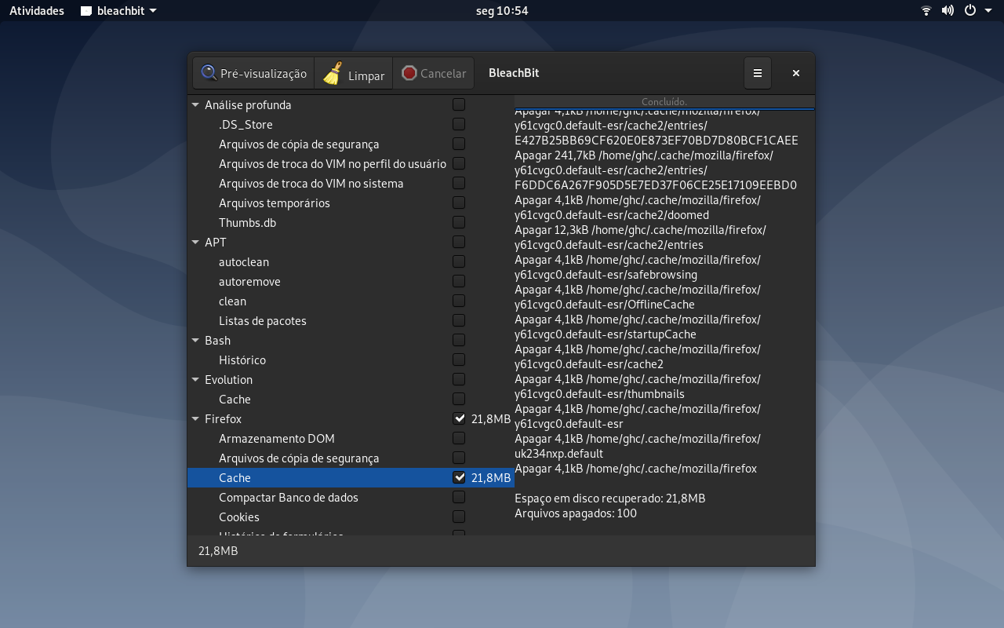Viewport: 1004px width, 628px height.
Task: Click the y61cvgc0.default-esr/OfflineCache log line
Action: coord(605,305)
